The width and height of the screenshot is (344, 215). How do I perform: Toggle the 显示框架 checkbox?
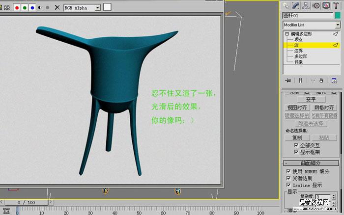coord(296,152)
